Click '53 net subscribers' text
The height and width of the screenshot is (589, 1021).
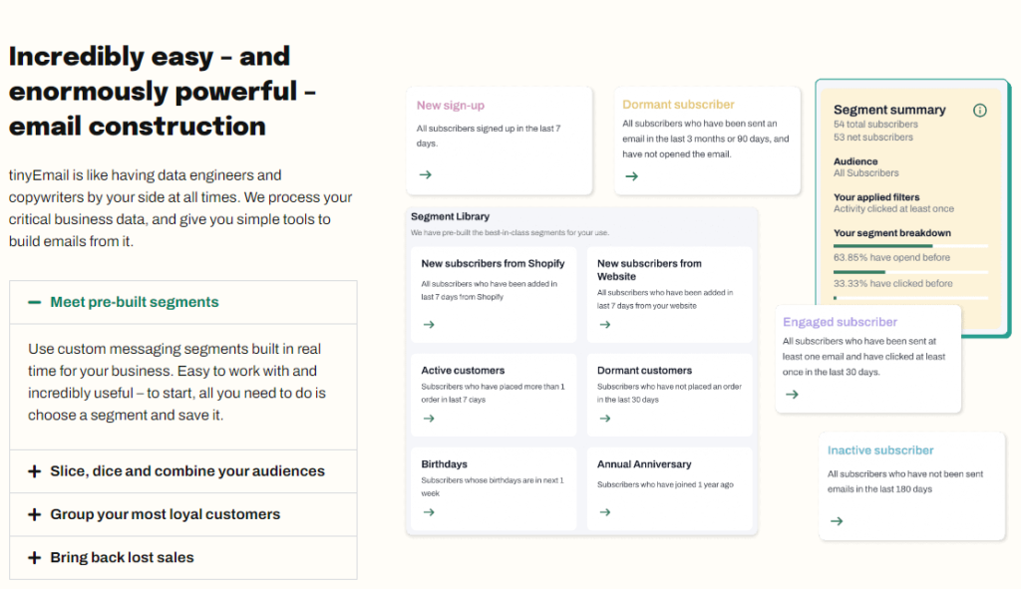pos(873,138)
